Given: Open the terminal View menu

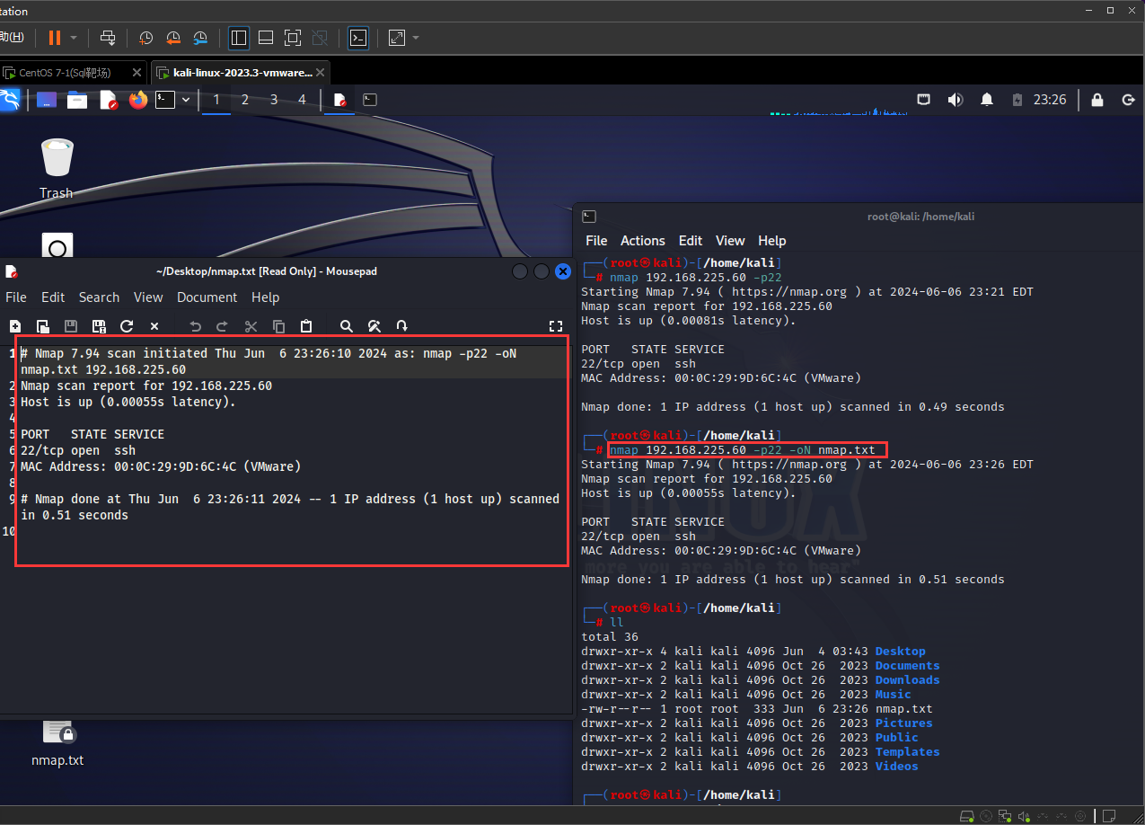Looking at the screenshot, I should [730, 241].
